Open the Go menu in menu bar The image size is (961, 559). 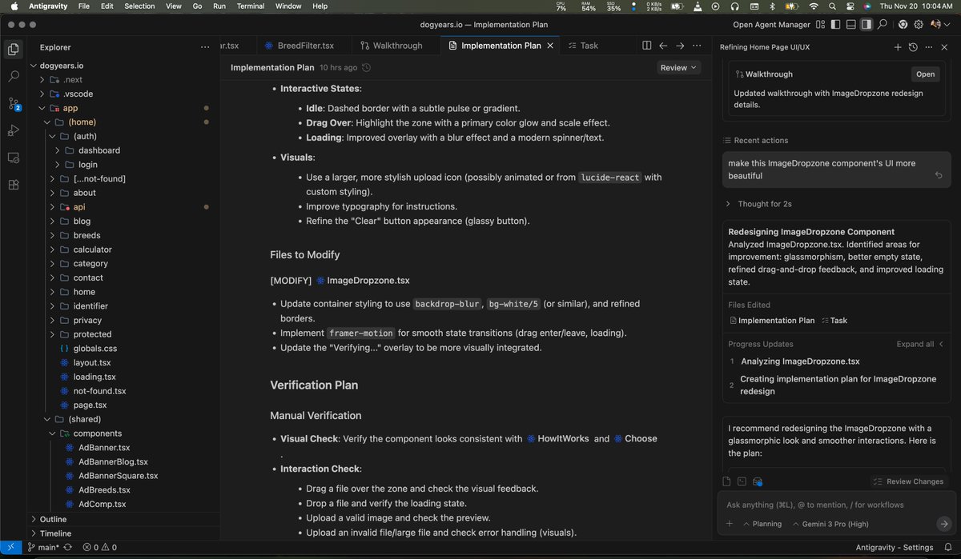coord(197,6)
